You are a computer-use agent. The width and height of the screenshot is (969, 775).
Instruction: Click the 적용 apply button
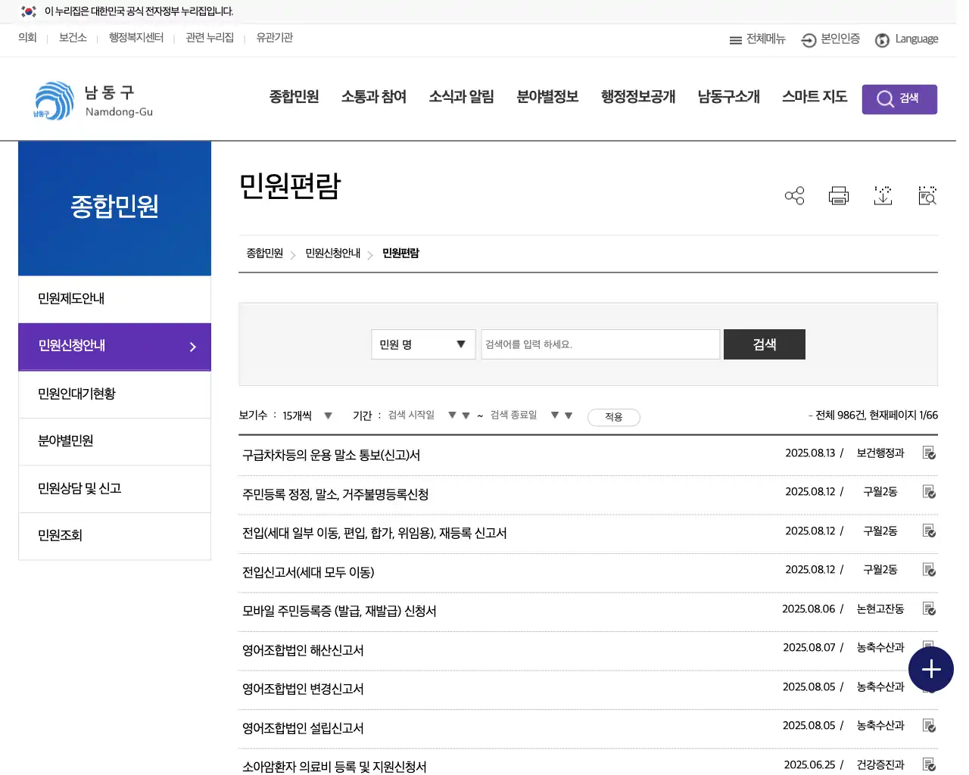tap(613, 416)
